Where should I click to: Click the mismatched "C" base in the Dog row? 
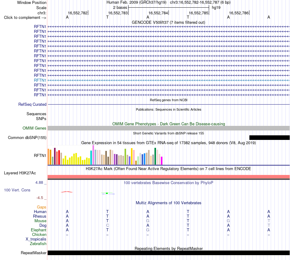click(107, 226)
